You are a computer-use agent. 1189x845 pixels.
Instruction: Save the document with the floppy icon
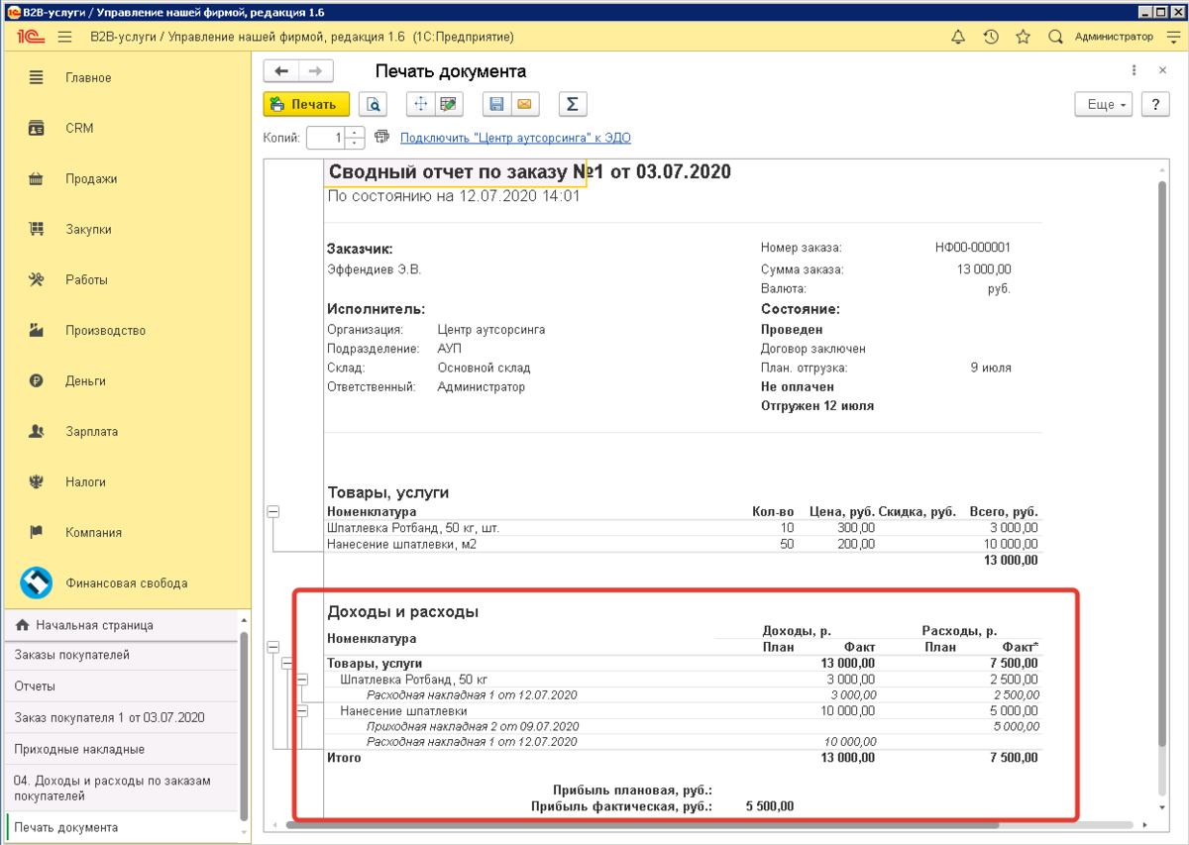point(497,104)
